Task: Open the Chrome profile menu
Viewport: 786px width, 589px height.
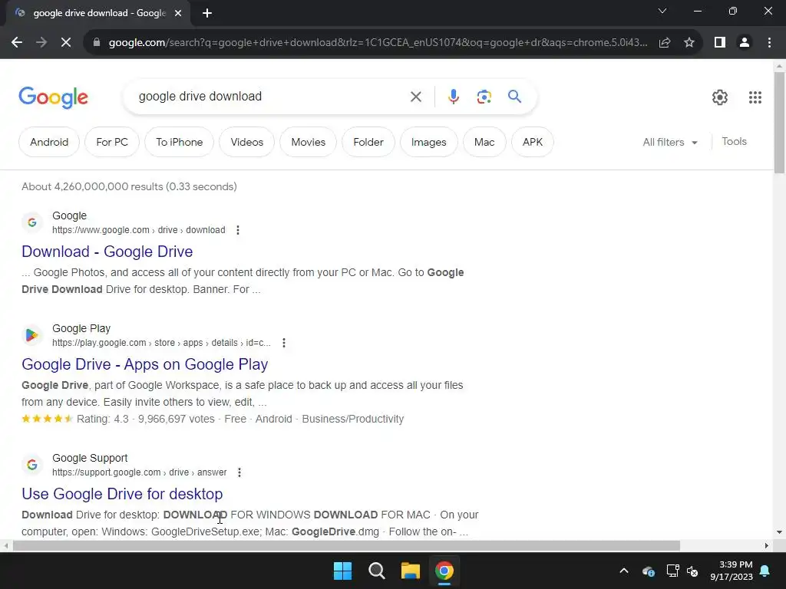Action: 745,43
